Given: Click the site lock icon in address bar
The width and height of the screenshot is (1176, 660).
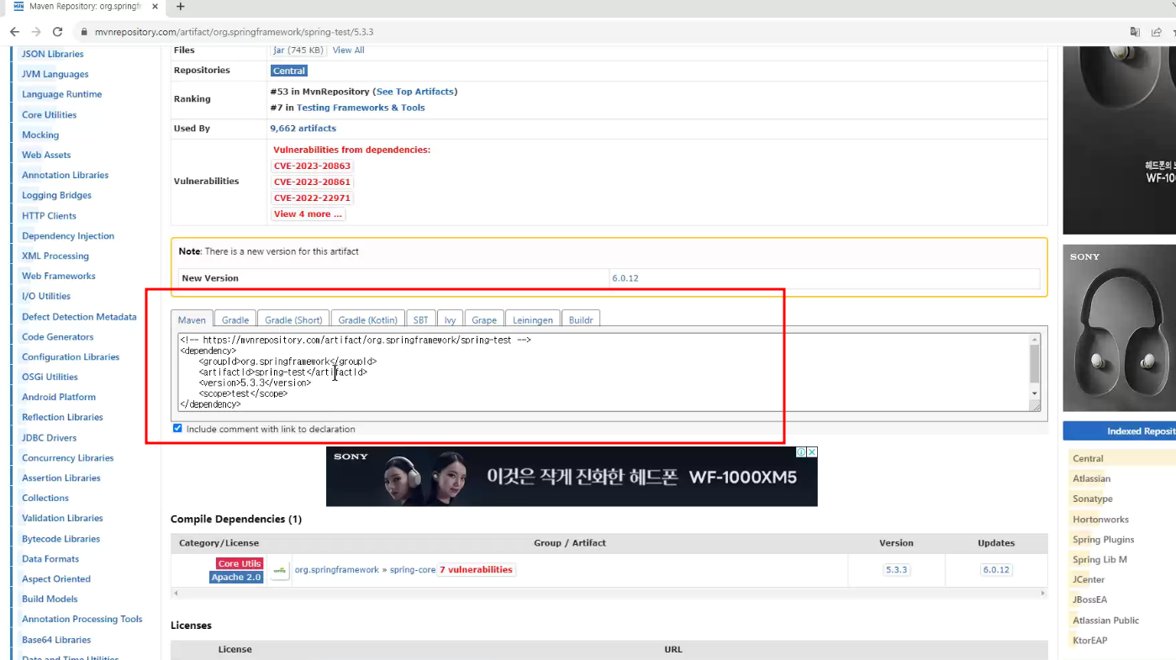Looking at the screenshot, I should [84, 32].
